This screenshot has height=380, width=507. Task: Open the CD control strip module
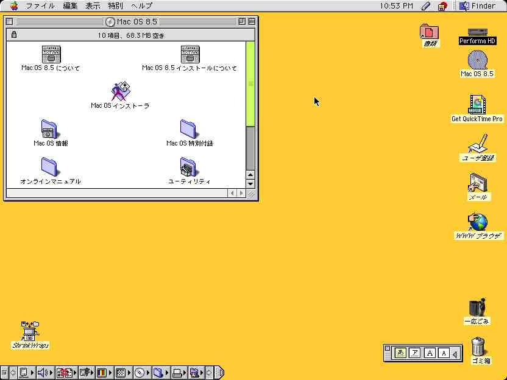coord(140,372)
